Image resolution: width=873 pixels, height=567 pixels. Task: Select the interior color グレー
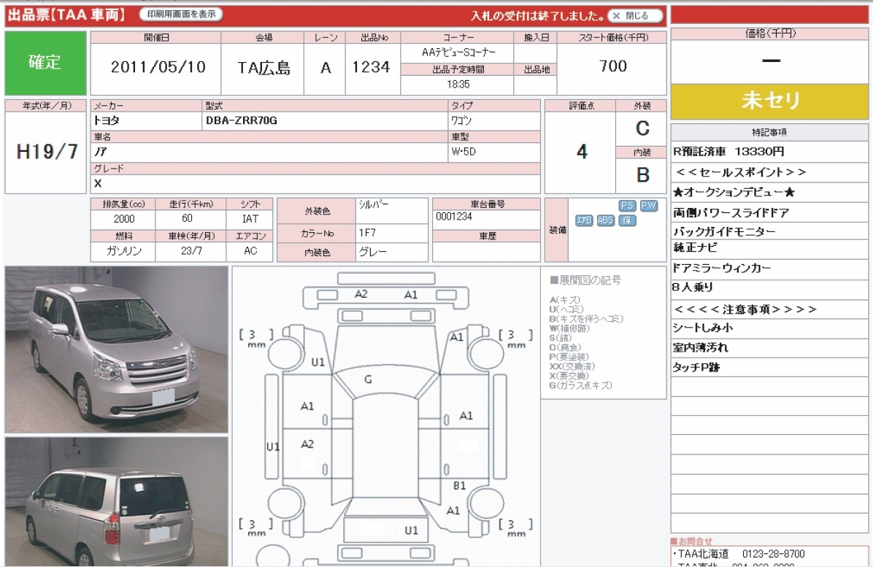point(373,252)
